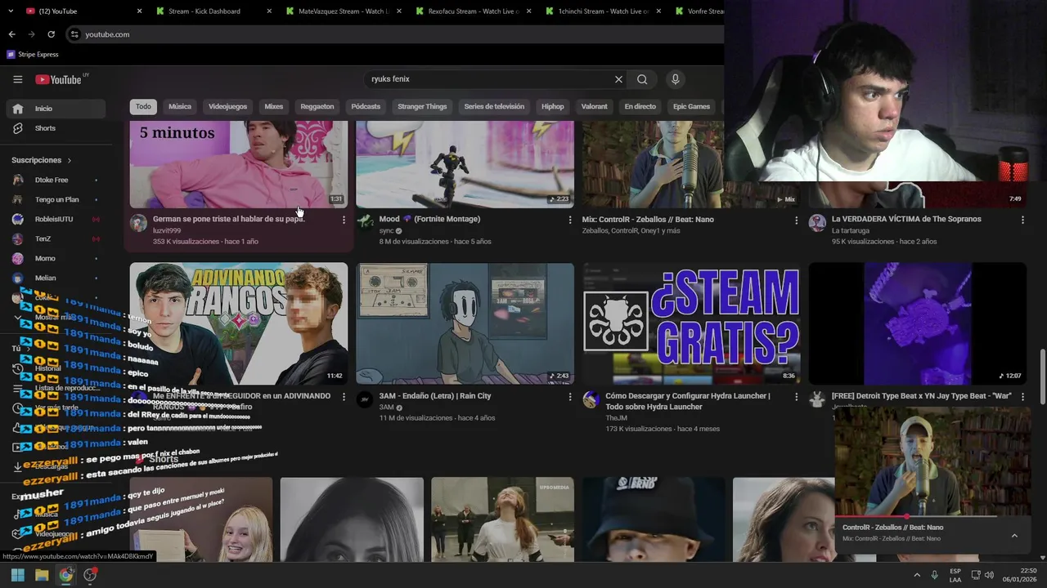Open ¿STEAM GRATIS? video thumbnail
1047x588 pixels.
click(x=691, y=323)
